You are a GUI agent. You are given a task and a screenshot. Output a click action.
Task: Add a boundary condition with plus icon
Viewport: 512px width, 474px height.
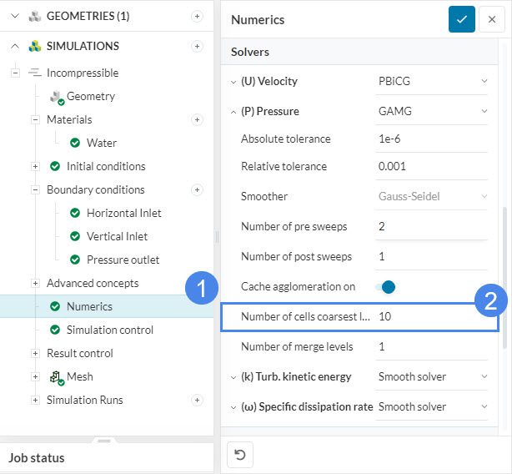(x=197, y=189)
